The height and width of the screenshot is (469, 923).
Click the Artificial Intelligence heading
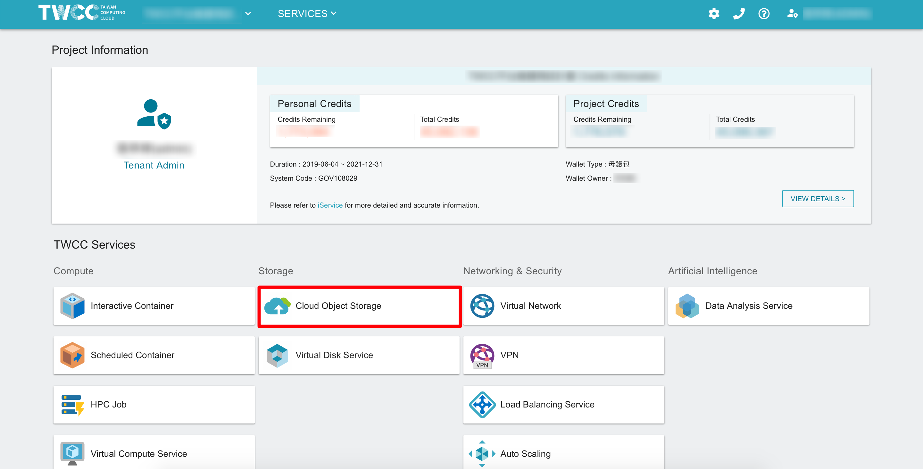pos(713,271)
